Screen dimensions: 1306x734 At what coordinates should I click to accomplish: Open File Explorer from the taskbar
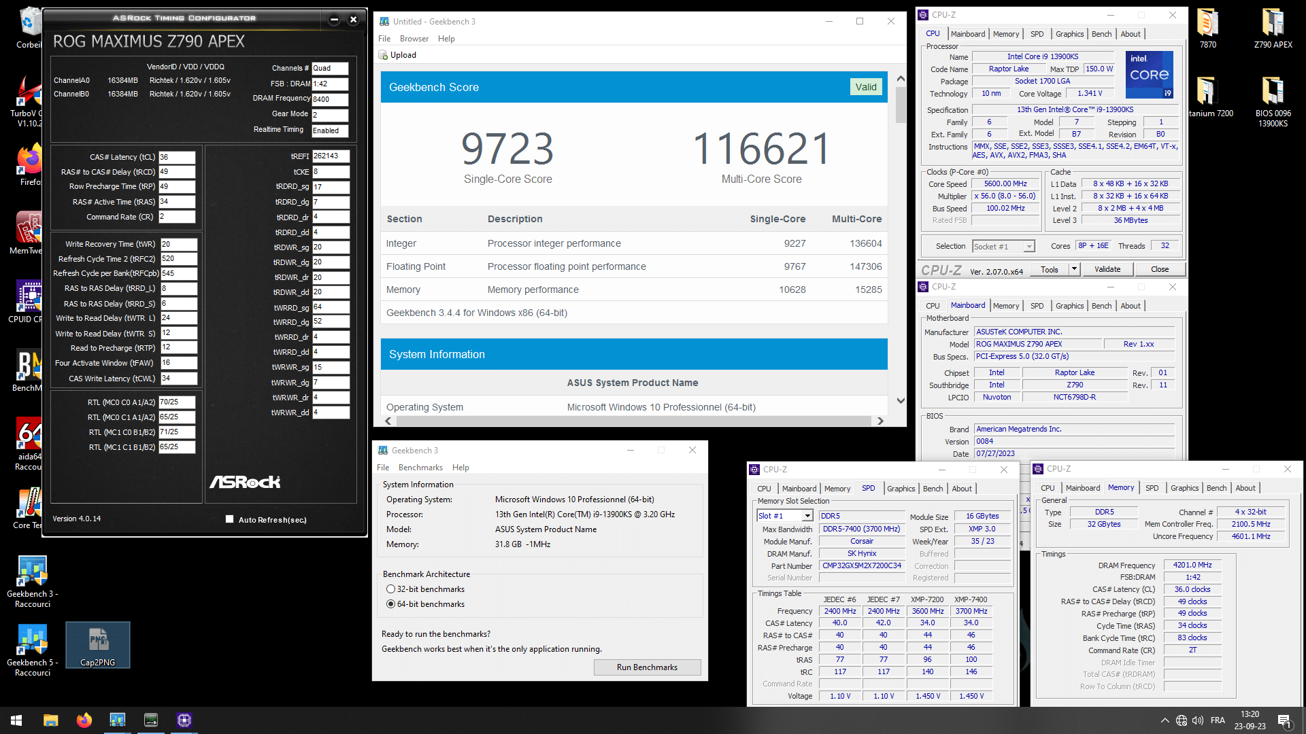coord(50,720)
